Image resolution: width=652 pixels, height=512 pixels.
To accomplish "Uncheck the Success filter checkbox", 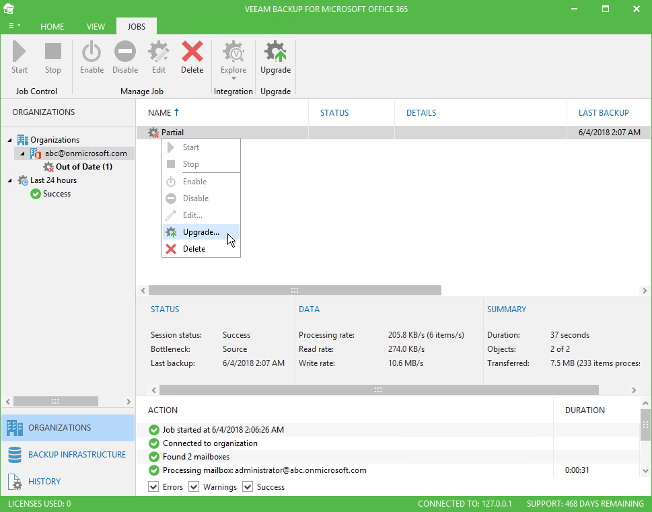I will [248, 486].
